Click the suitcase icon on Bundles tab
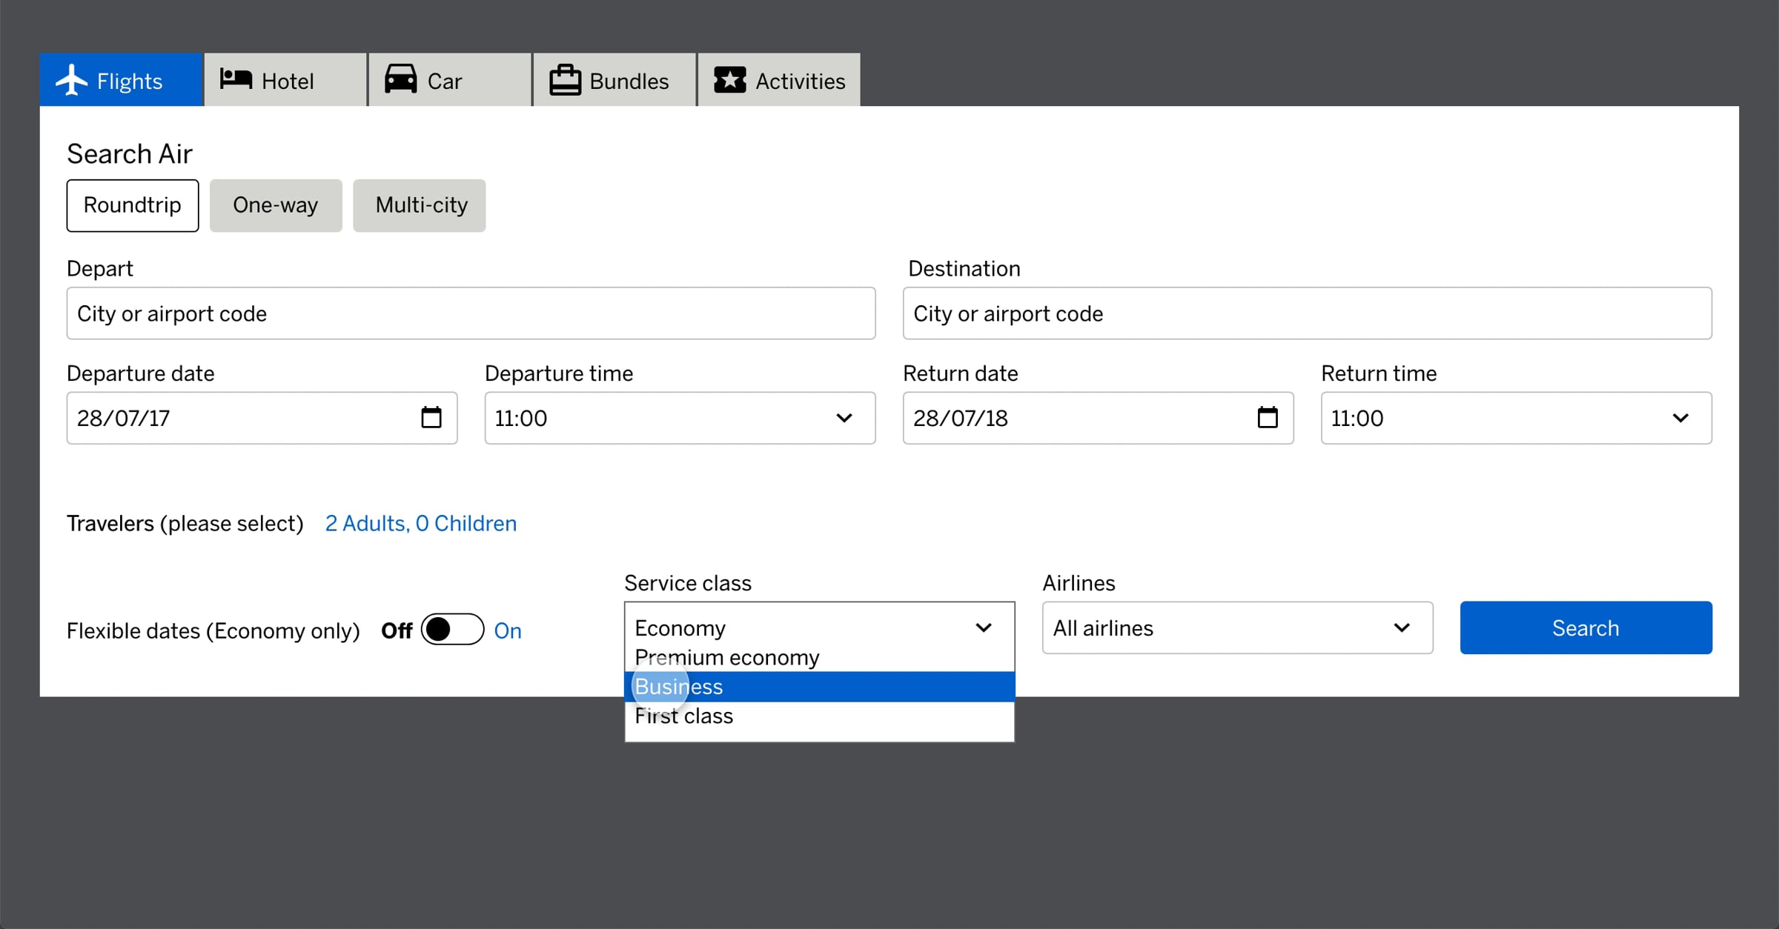The width and height of the screenshot is (1779, 929). pos(565,80)
